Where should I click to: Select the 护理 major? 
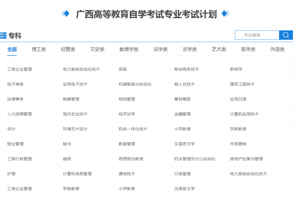click(11, 174)
